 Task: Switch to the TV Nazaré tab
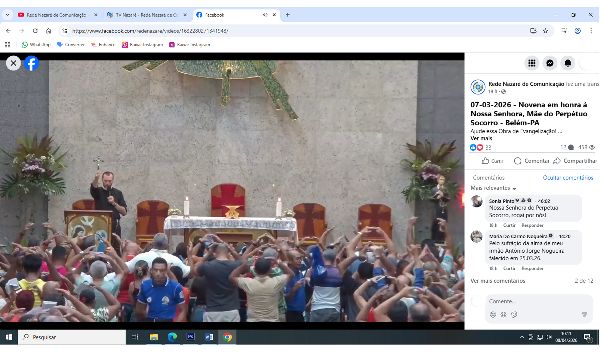(147, 15)
